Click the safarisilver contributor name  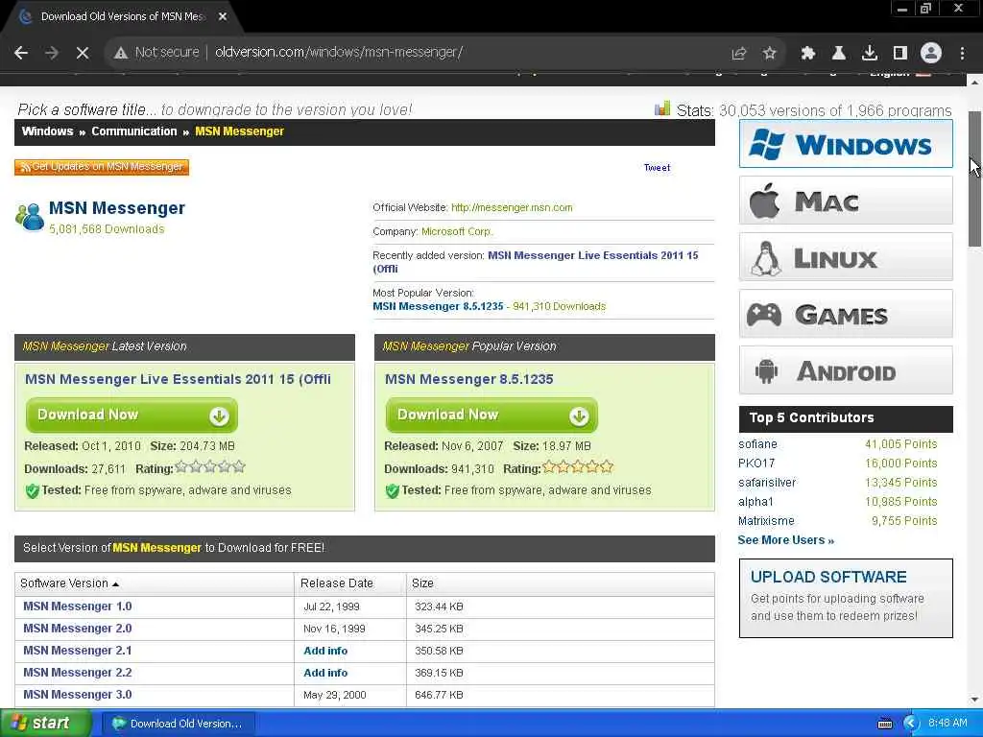point(767,483)
